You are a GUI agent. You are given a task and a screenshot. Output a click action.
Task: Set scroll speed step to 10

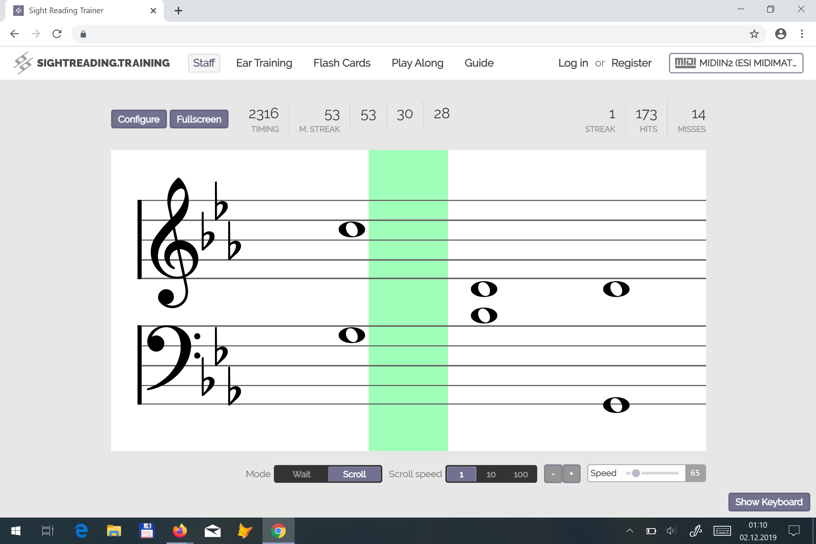[491, 474]
